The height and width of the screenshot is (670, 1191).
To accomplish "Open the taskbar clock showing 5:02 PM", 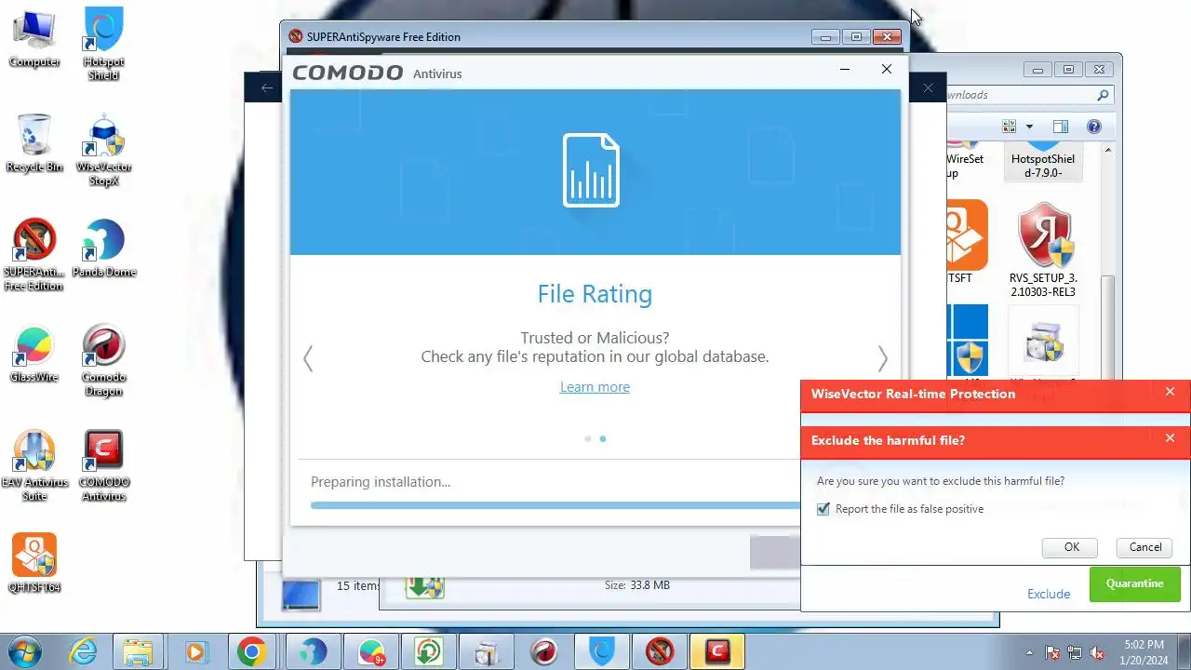I will (1144, 652).
